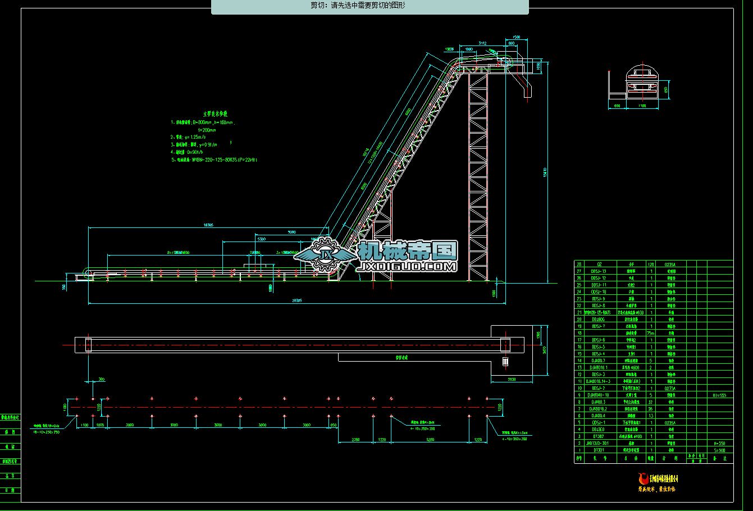Screen dimensions: 753x511
Task: Click the cut-tool hint banner at top
Action: (x=369, y=6)
